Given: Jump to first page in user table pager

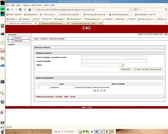Looking at the screenshot, I should [x=95, y=90].
